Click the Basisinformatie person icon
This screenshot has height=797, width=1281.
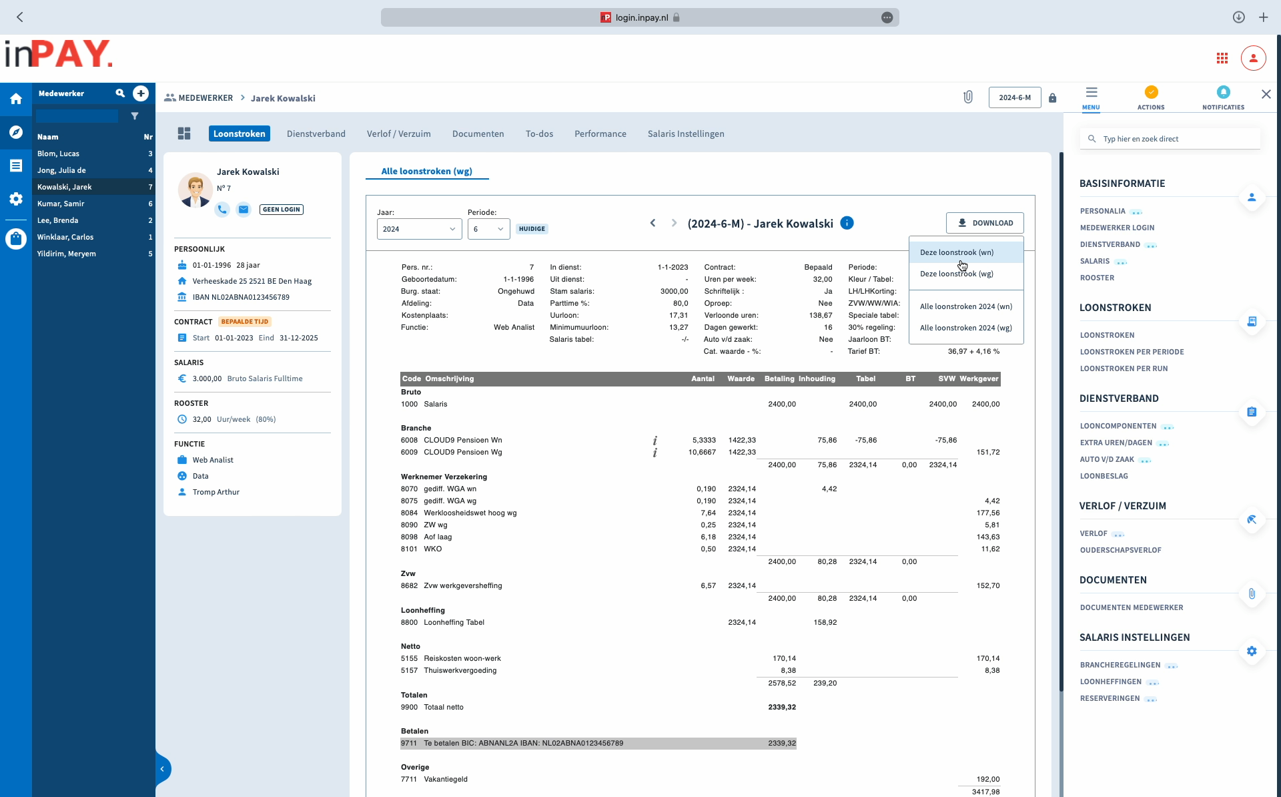(x=1252, y=198)
